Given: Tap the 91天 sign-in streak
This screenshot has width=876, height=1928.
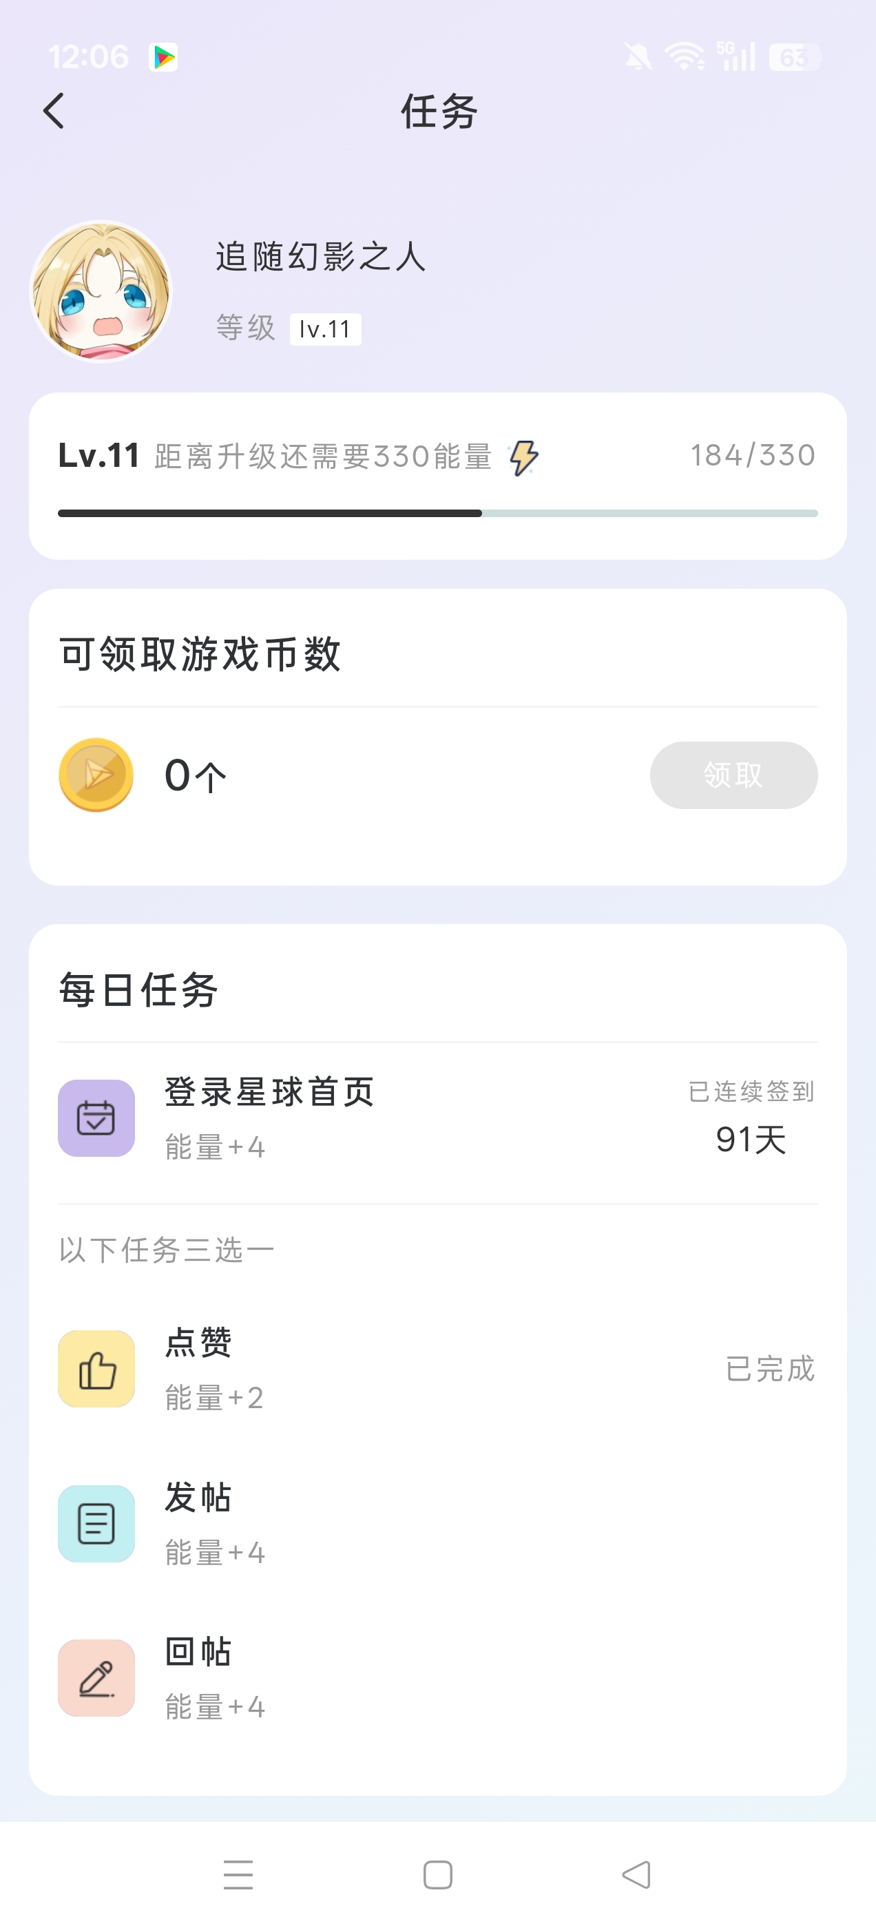Looking at the screenshot, I should point(751,1140).
